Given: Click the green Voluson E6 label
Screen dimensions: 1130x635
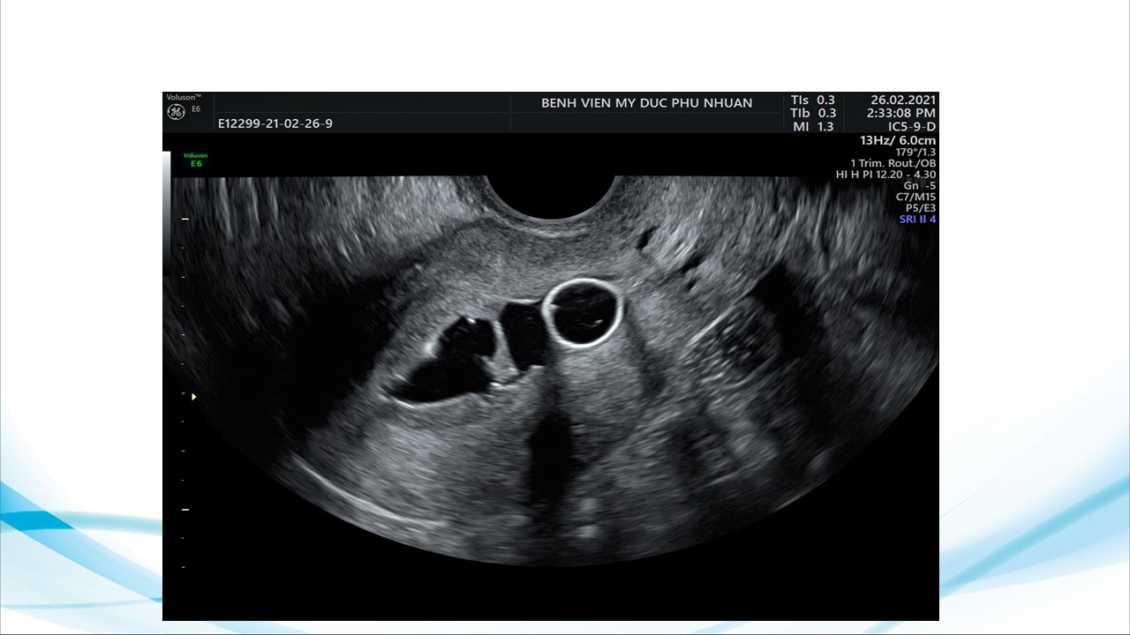Looking at the screenshot, I should (195, 160).
